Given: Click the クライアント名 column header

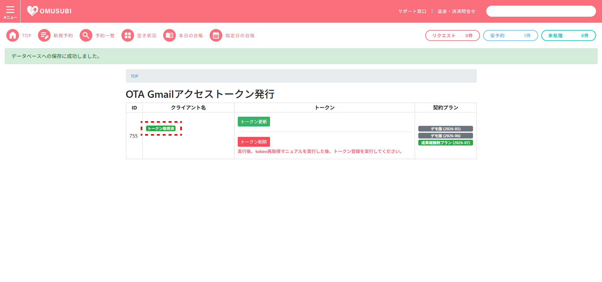Looking at the screenshot, I should [x=188, y=108].
